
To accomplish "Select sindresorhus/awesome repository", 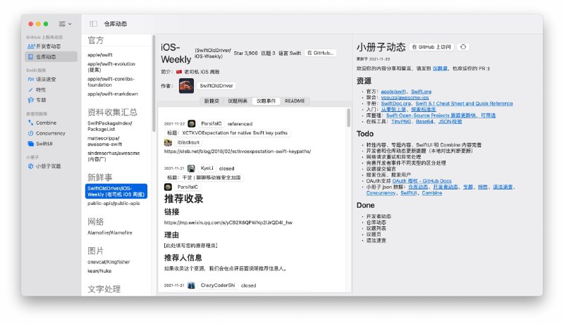I will pos(114,156).
